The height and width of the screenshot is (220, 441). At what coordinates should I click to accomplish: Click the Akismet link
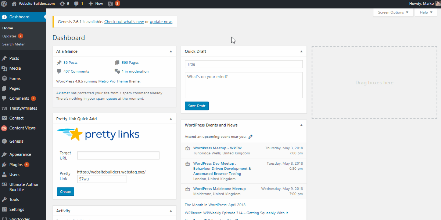tap(63, 93)
